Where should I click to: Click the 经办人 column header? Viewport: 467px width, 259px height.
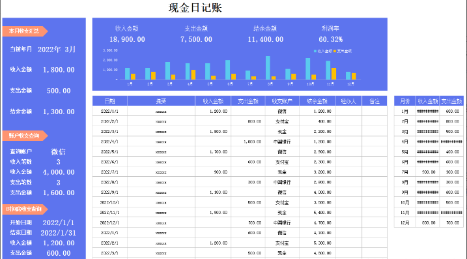348,101
